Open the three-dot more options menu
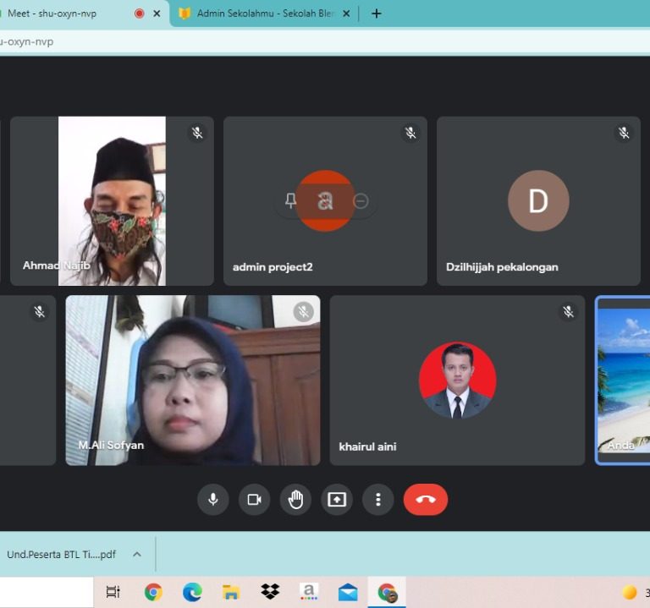Viewport: 650px width, 608px height. [x=377, y=500]
